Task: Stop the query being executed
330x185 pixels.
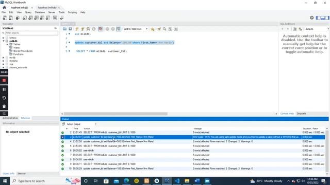Action: (x=94, y=29)
